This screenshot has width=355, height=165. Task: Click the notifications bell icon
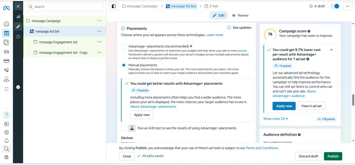click(6, 141)
